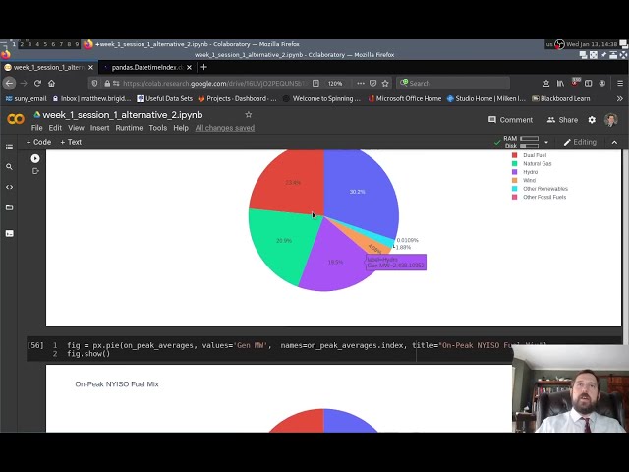Toggle reader view icon in the address bar

[316, 83]
